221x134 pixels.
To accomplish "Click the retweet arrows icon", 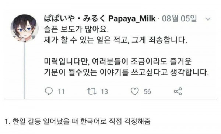I will 92,91.
